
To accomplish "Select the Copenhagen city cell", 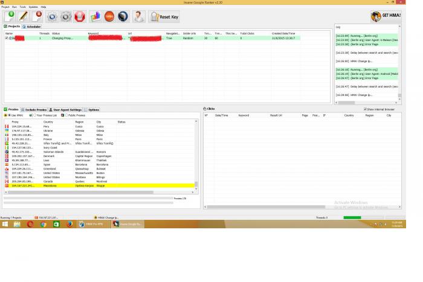I will click(104, 156).
